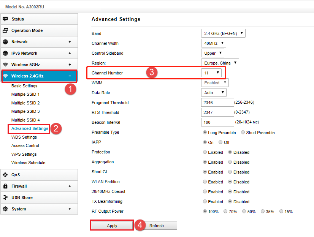
Task: Click the Beacon Interval input field
Action: [x=217, y=122]
